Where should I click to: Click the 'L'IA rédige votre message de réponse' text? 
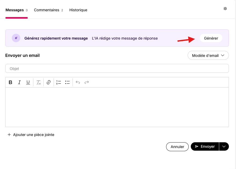pos(125,38)
